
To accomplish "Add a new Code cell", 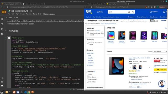I will click(x=9, y=17).
